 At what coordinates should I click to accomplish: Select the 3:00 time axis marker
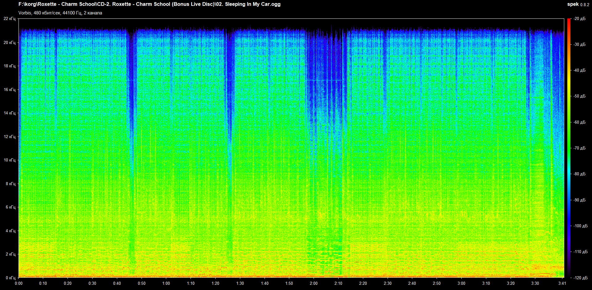(x=461, y=283)
